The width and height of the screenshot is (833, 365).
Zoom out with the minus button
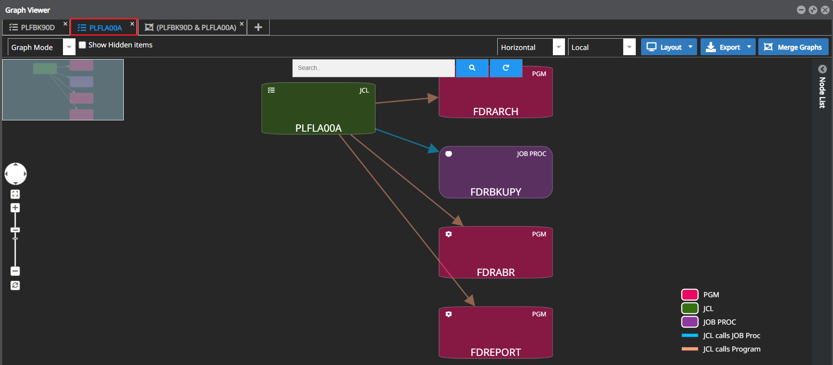15,271
